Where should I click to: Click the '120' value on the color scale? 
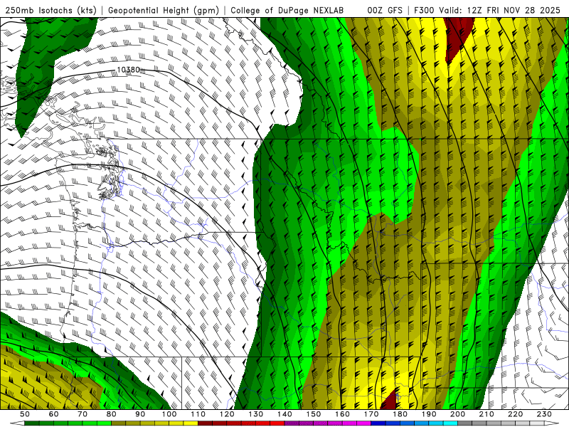click(227, 414)
